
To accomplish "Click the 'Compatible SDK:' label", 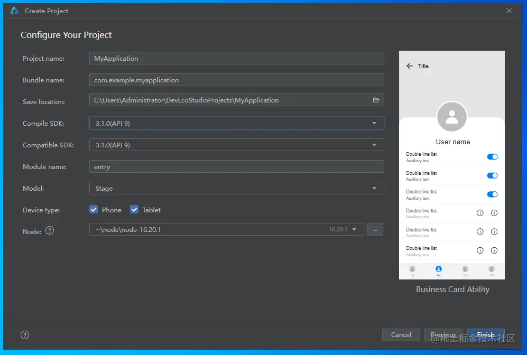I will click(x=48, y=145).
